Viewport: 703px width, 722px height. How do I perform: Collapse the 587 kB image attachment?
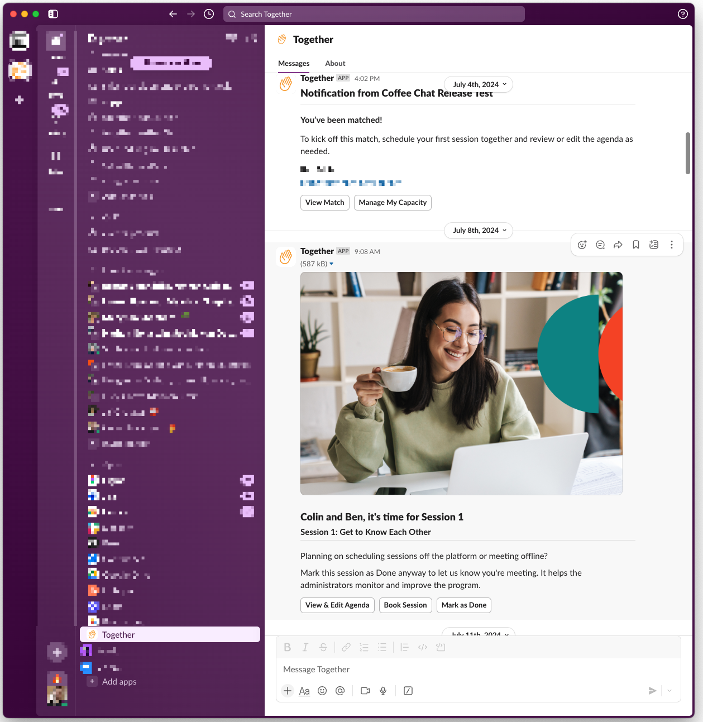coord(331,264)
